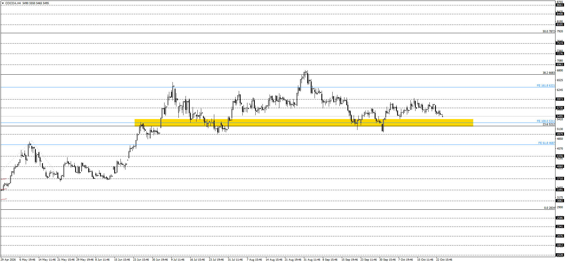
Task: Click the 4356 price level tag
Action: pyautogui.click(x=560, y=156)
